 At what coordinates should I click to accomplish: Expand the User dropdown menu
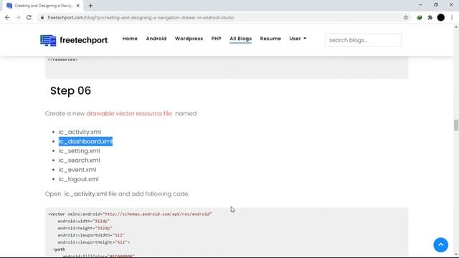click(298, 39)
